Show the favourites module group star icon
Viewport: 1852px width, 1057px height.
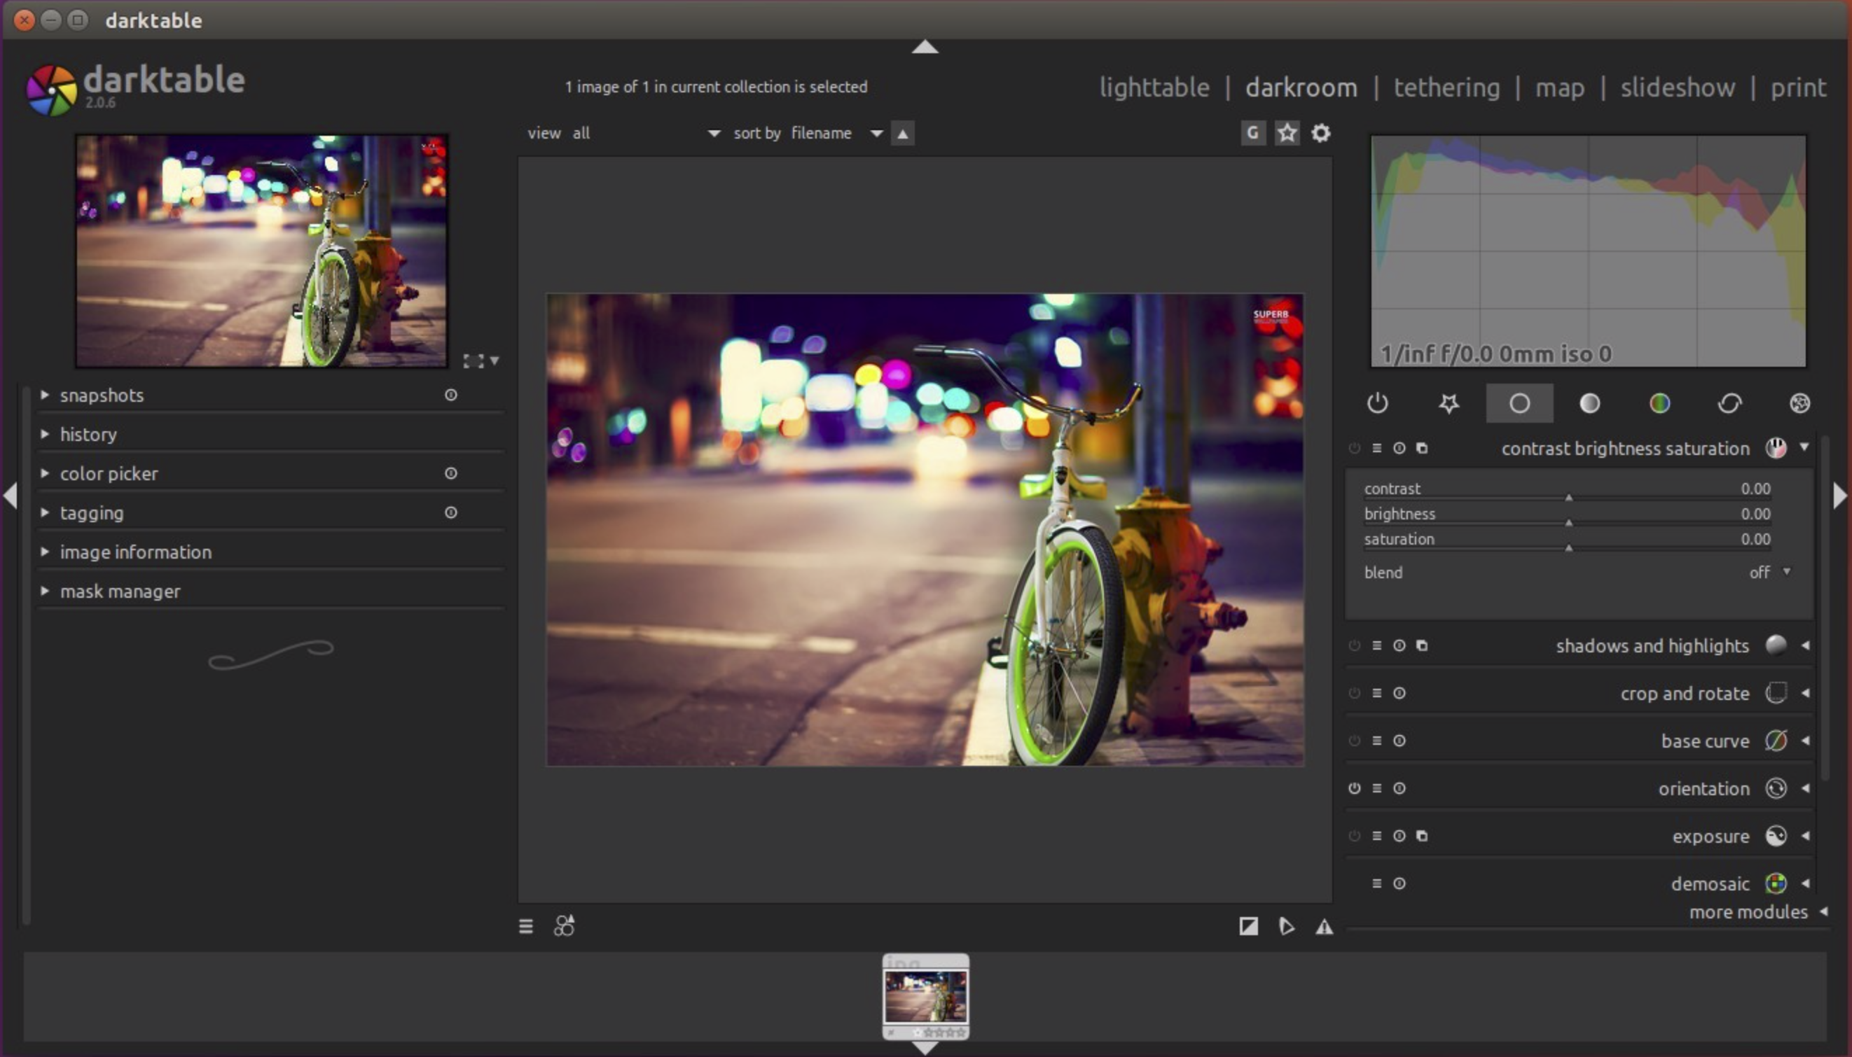1449,403
